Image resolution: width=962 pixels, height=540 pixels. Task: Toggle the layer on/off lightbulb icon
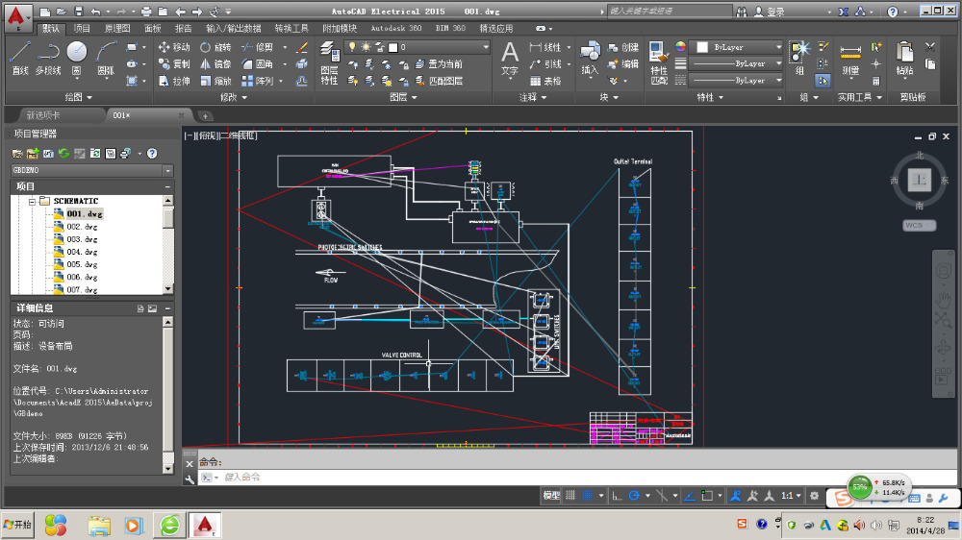[352, 47]
